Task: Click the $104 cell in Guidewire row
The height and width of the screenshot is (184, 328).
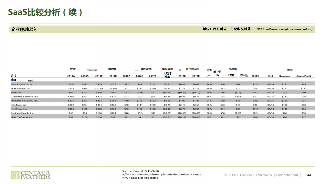Action: click(x=238, y=97)
